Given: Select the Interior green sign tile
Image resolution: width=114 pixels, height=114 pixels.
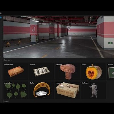Looking at the screenshot, I should [x=111, y=72].
